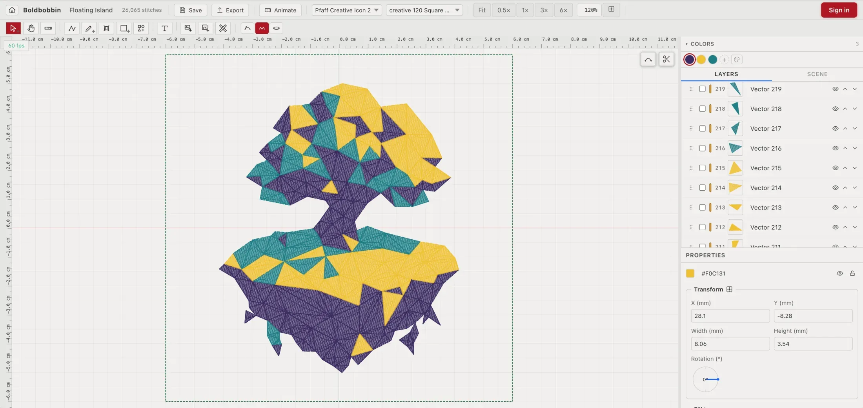Viewport: 863px width, 408px height.
Task: Click the Export button
Action: click(x=230, y=10)
